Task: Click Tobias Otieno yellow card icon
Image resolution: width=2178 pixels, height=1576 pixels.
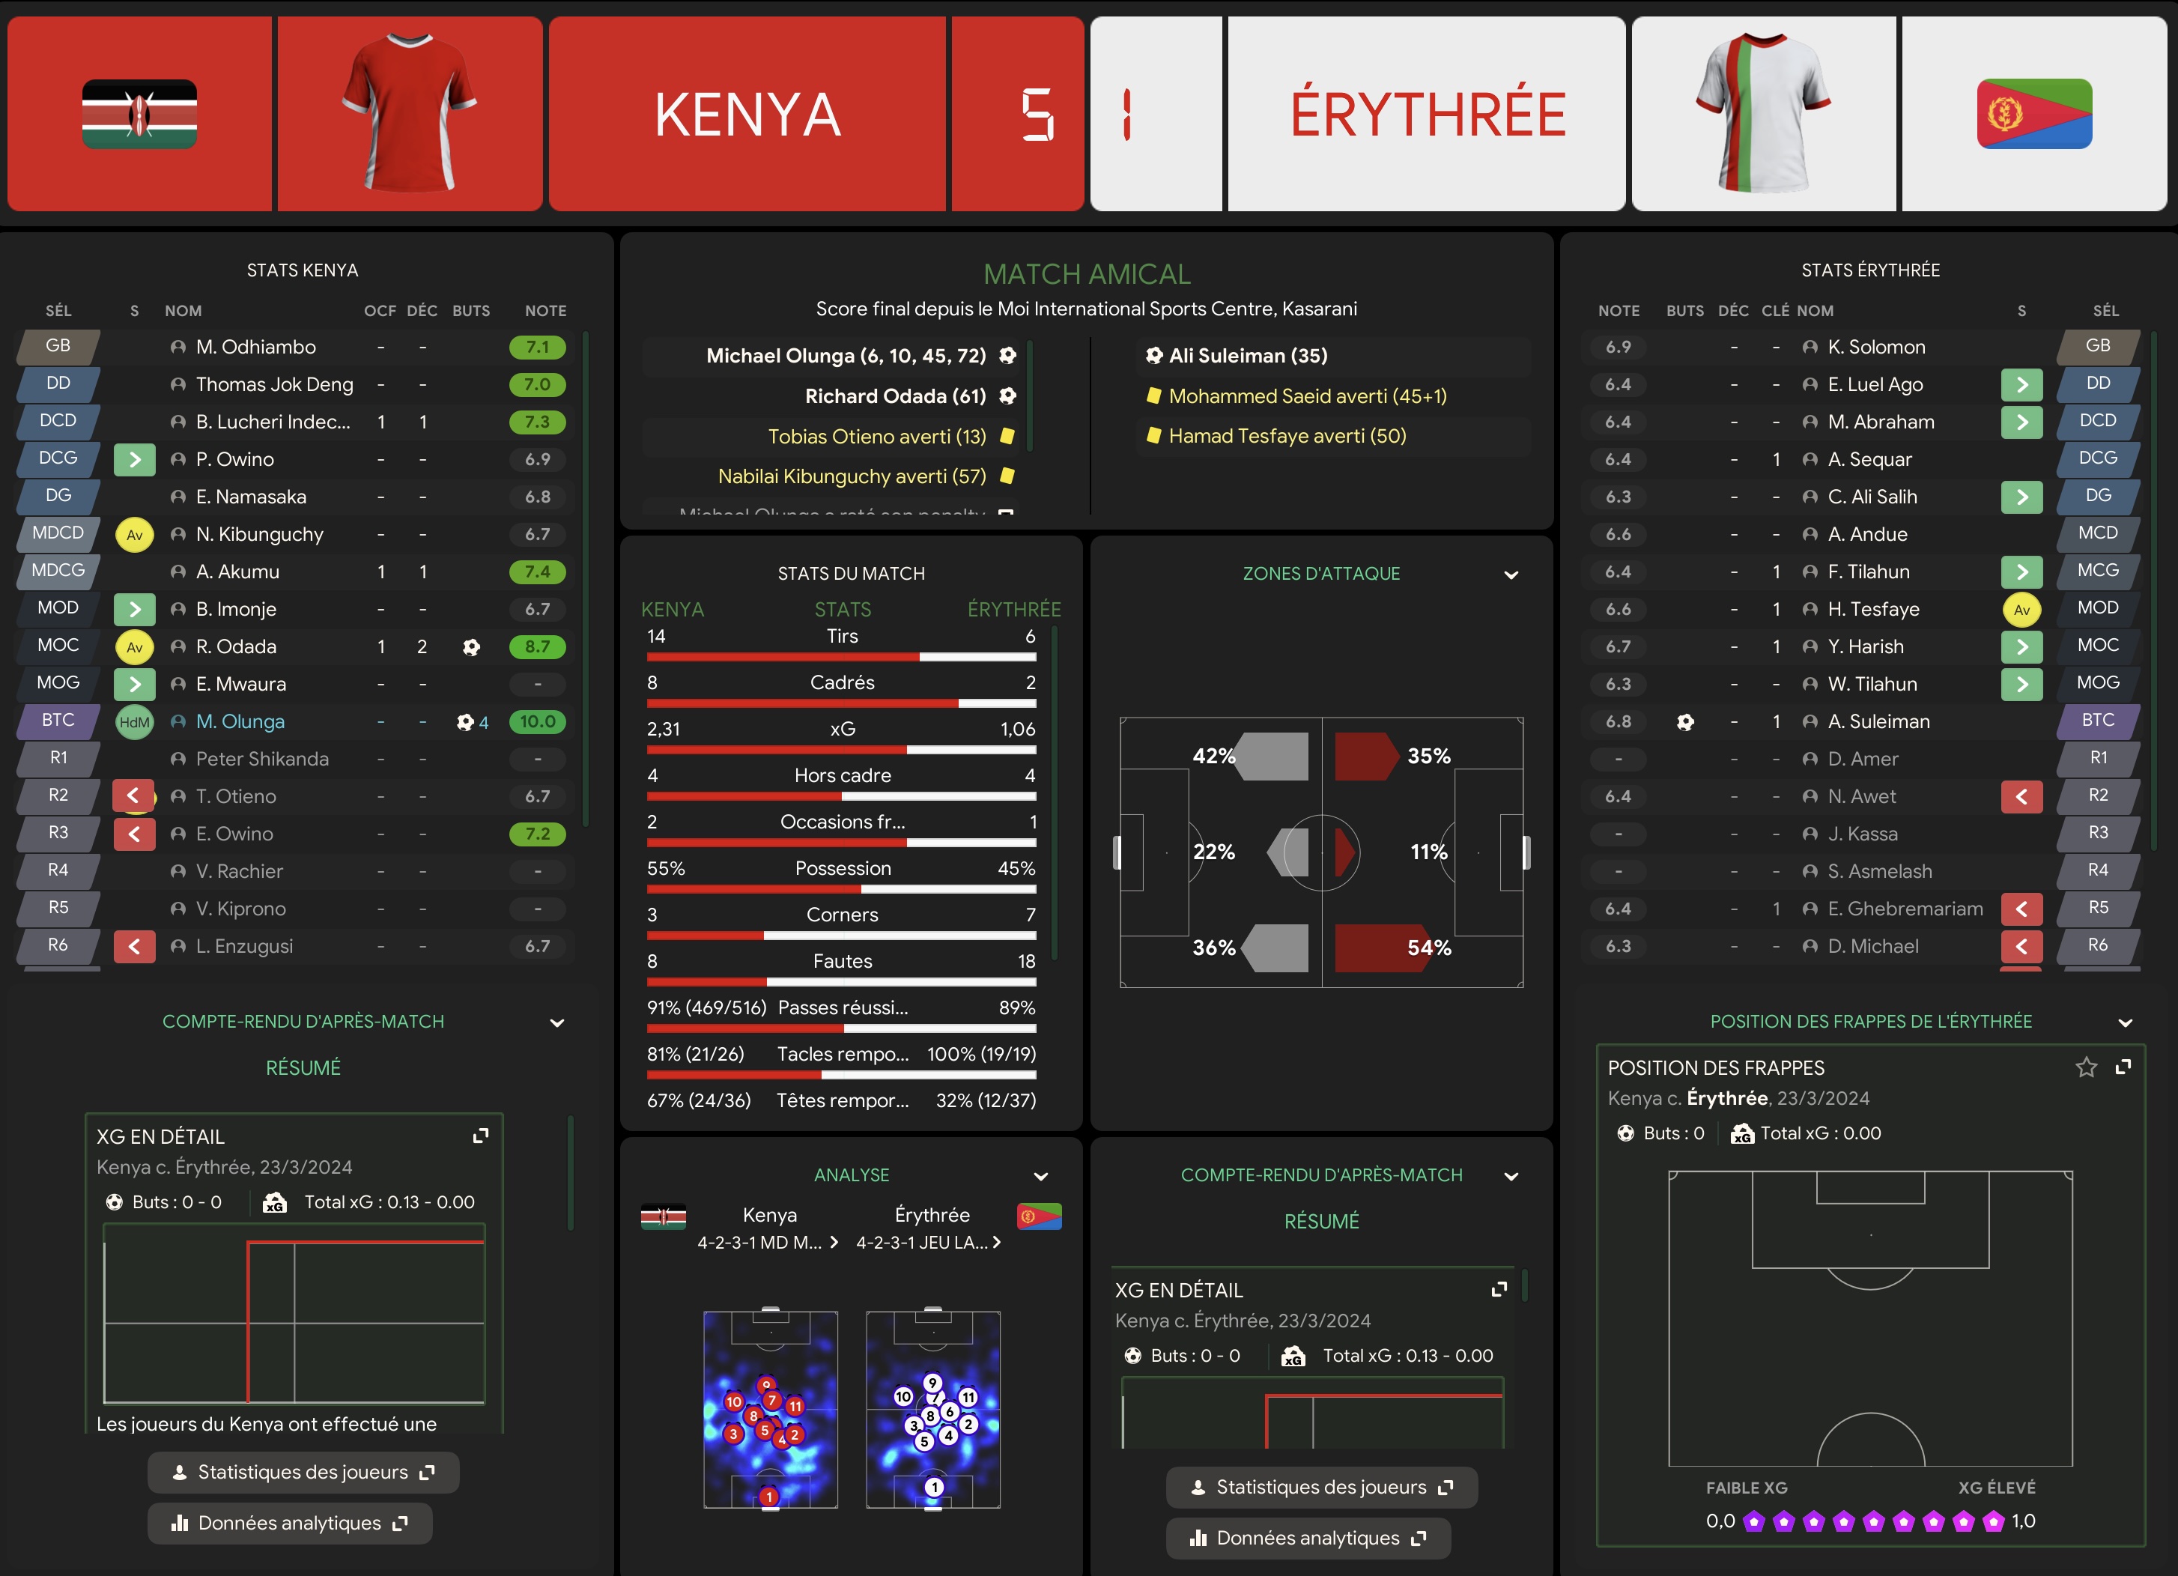Action: pyautogui.click(x=1007, y=437)
